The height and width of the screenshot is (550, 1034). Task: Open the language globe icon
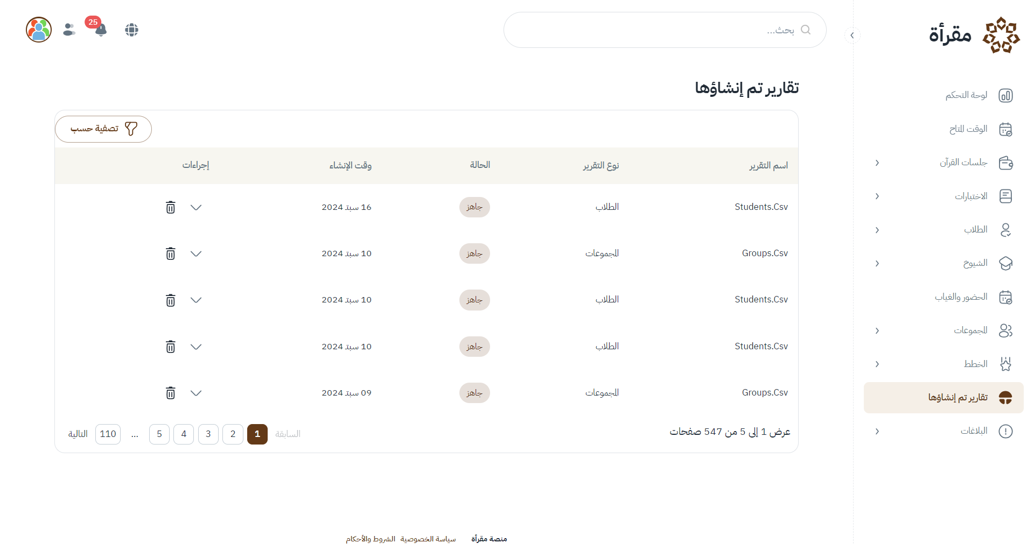132,30
